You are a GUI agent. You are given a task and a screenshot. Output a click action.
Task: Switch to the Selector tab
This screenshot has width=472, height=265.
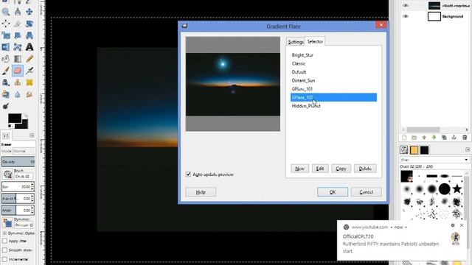point(315,41)
